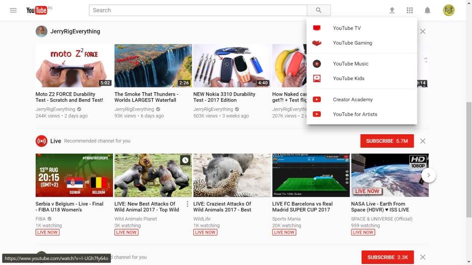Open Creator Academy menu entry
This screenshot has width=472, height=265.
click(352, 100)
